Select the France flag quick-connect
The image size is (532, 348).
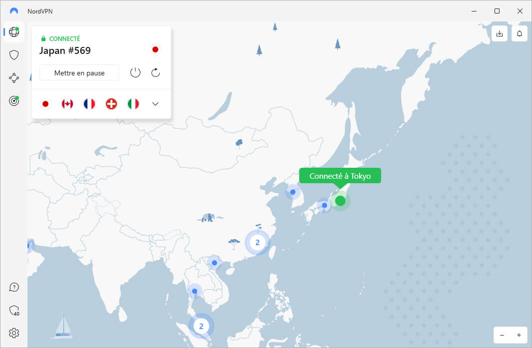89,103
